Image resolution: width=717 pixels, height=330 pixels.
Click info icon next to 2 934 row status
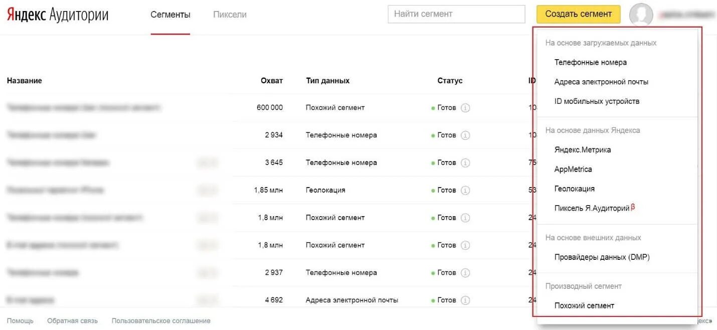click(x=465, y=135)
